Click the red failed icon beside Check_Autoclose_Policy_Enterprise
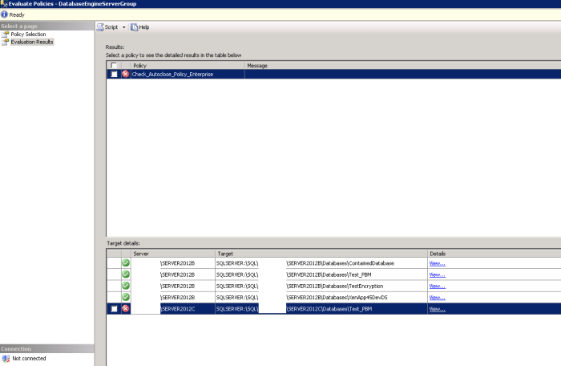 (x=125, y=74)
